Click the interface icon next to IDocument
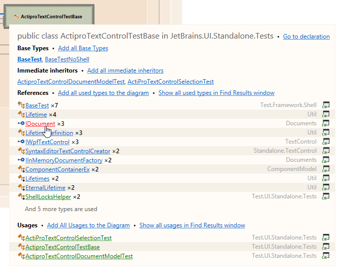The image size is (342, 273). coord(21,123)
